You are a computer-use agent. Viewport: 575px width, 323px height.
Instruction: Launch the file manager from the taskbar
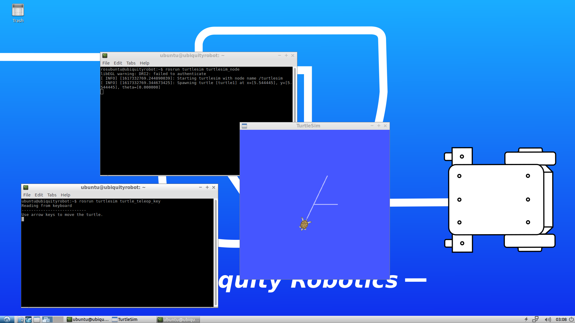(x=20, y=319)
